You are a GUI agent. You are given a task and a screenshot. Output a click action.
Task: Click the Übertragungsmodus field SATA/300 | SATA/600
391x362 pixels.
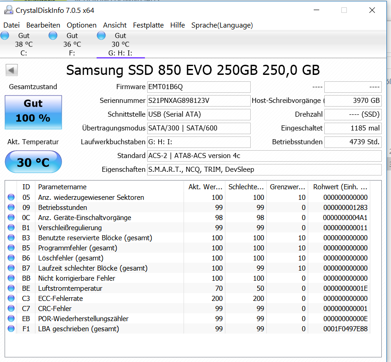199,128
